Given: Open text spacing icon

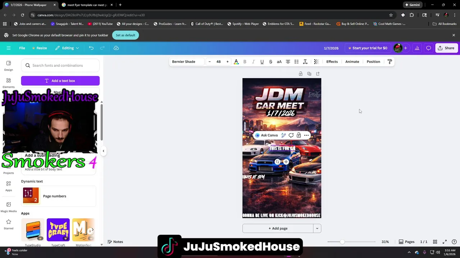Looking at the screenshot, I should [x=305, y=62].
